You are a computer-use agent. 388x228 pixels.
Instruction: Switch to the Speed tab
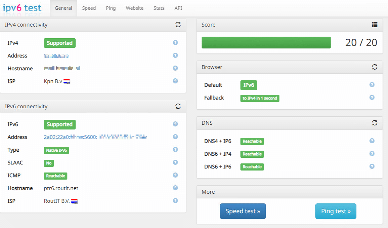89,8
